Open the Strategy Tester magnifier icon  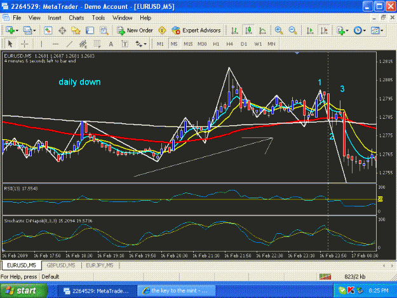click(x=104, y=30)
